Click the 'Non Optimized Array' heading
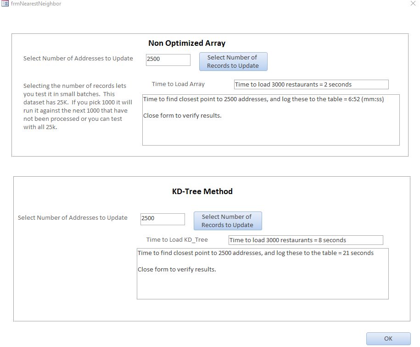The image size is (420, 347). (x=187, y=43)
